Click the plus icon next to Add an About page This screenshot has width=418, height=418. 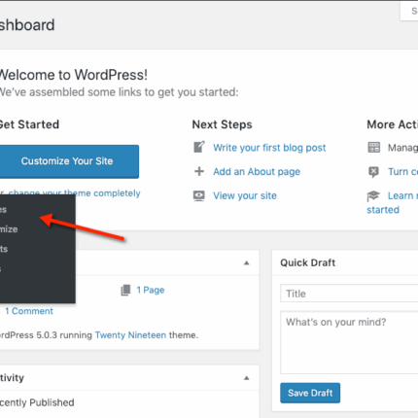199,171
